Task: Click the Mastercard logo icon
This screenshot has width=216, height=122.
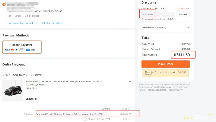Action: (12, 50)
